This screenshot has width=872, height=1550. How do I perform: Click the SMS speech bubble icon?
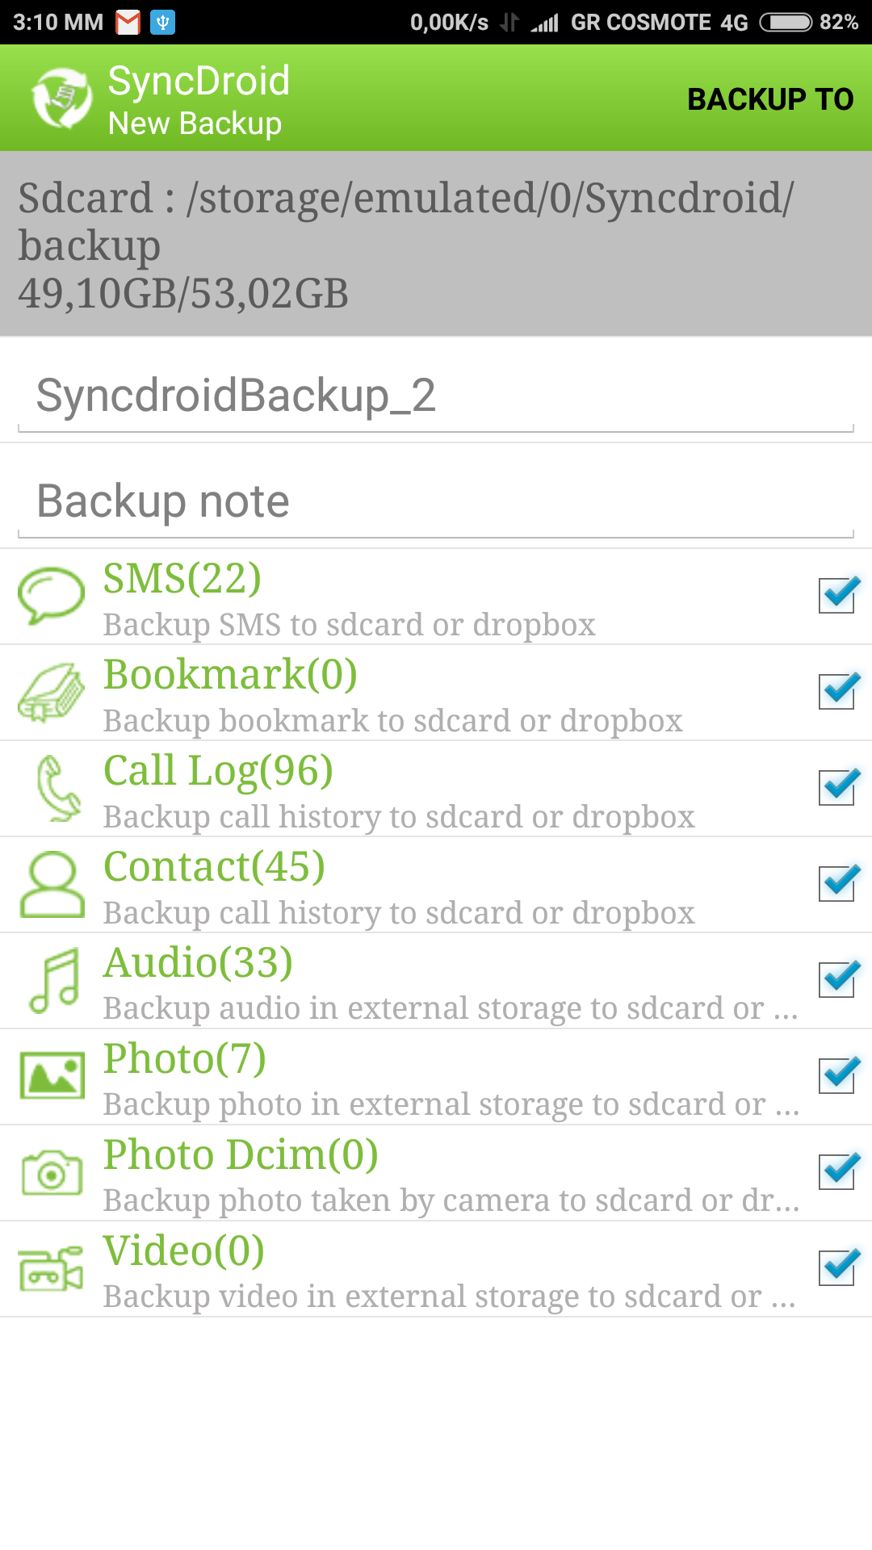[x=52, y=596]
